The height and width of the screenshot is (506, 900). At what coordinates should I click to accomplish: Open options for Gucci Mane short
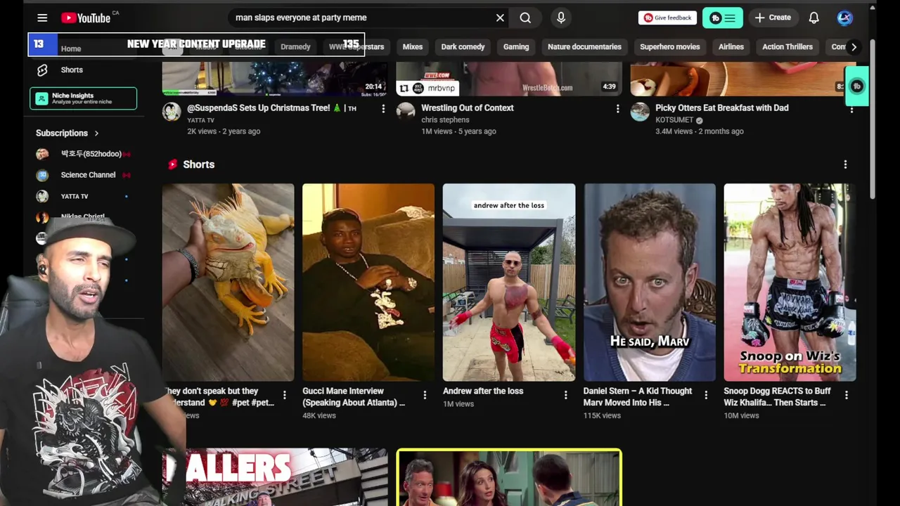tap(425, 396)
